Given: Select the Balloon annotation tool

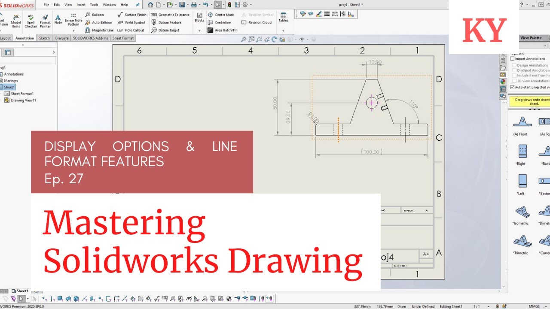Looking at the screenshot, I should (95, 15).
